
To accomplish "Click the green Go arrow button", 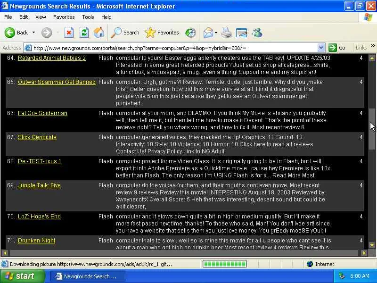I will (x=333, y=48).
